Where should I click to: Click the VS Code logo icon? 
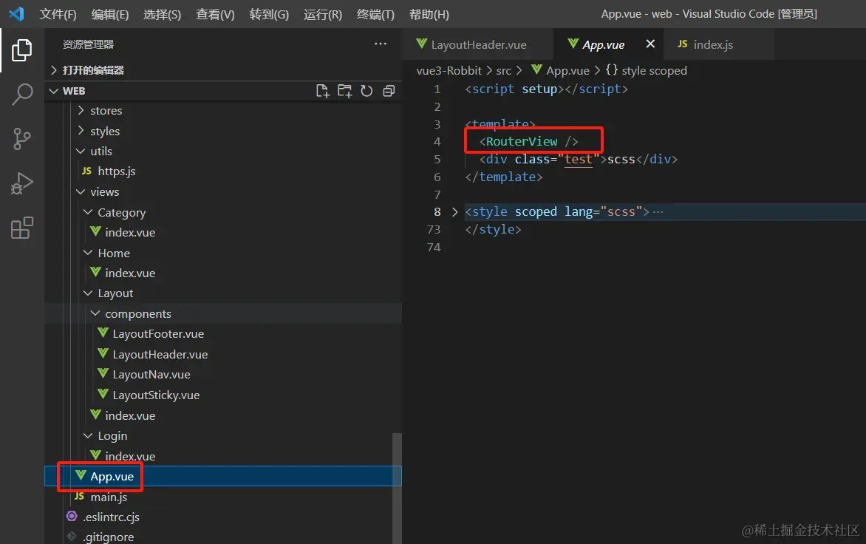(16, 13)
